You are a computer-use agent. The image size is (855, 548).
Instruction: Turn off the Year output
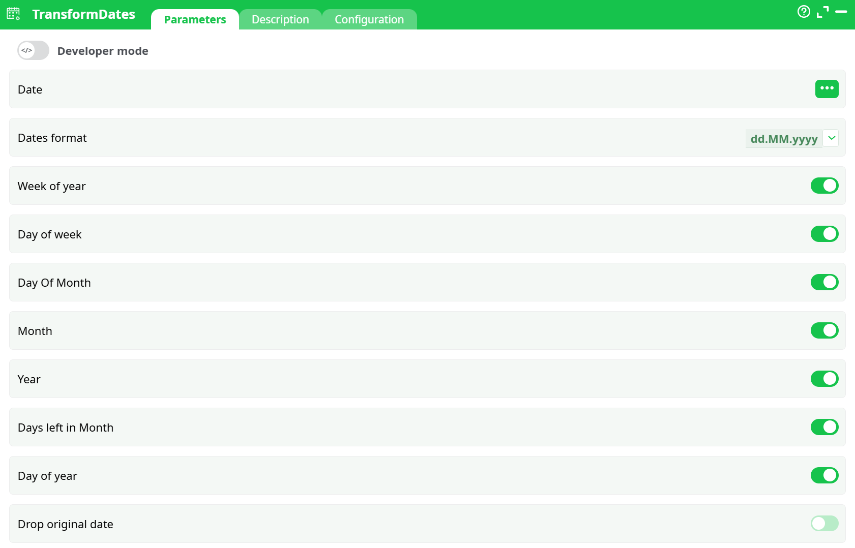[824, 379]
